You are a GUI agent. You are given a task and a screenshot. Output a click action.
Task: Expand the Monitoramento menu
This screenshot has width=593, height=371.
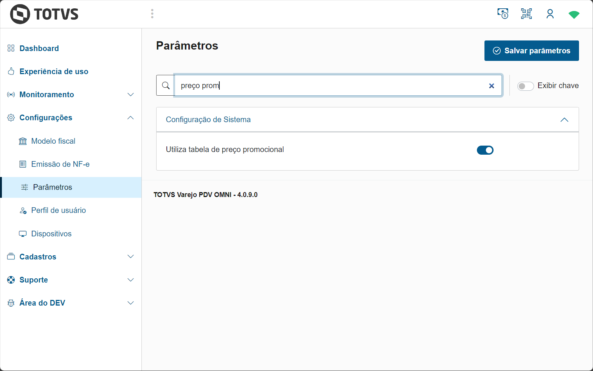(x=130, y=95)
